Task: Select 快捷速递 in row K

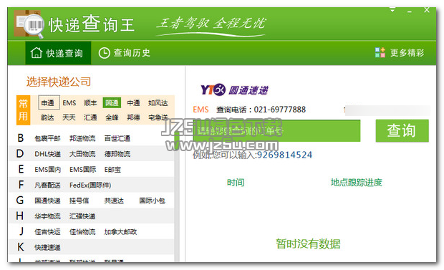Action: (47, 247)
